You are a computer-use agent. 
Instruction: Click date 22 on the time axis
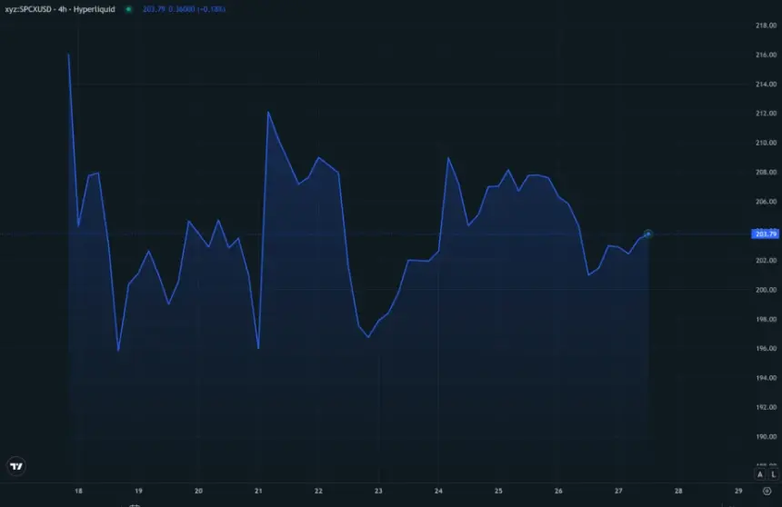point(318,491)
